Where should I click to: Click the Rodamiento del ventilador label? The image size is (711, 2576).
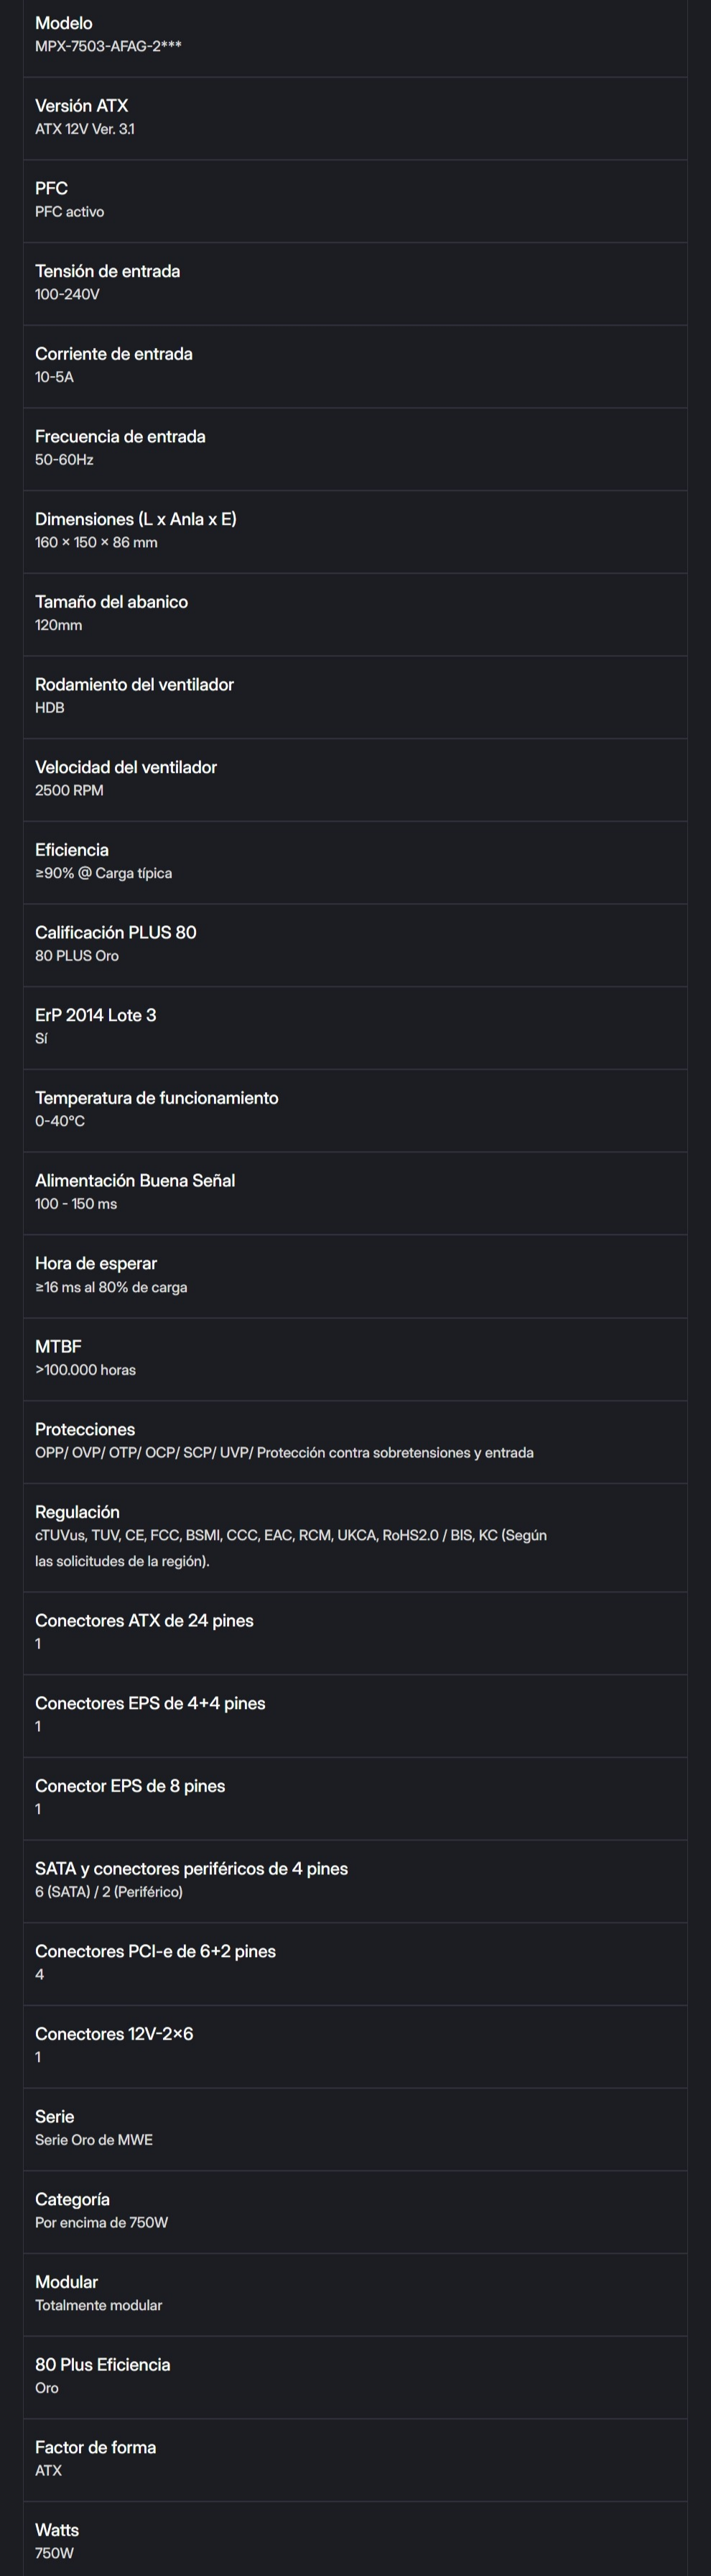point(134,684)
